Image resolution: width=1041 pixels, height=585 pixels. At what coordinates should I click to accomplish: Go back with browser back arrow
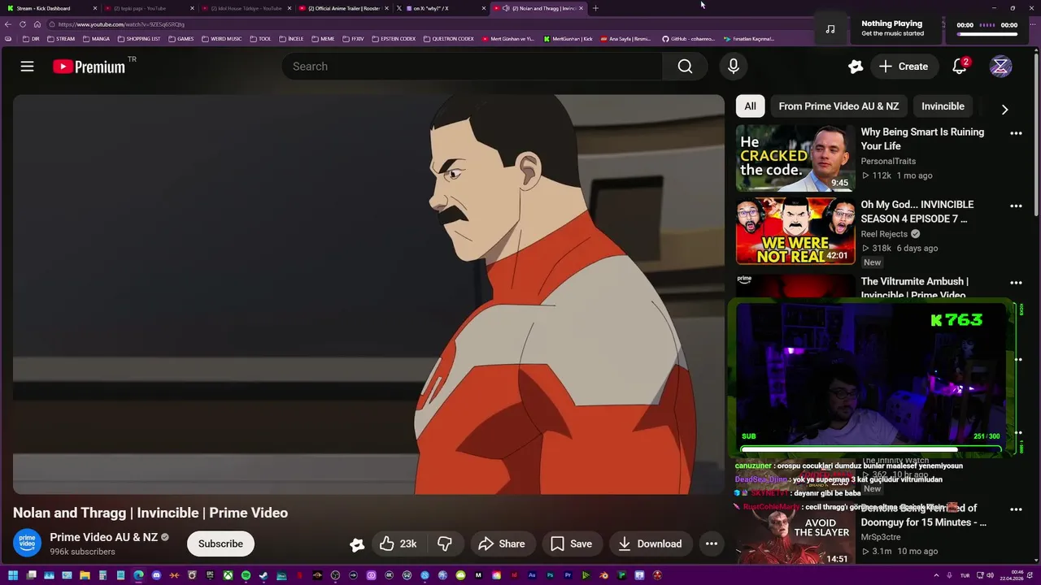click(x=8, y=24)
